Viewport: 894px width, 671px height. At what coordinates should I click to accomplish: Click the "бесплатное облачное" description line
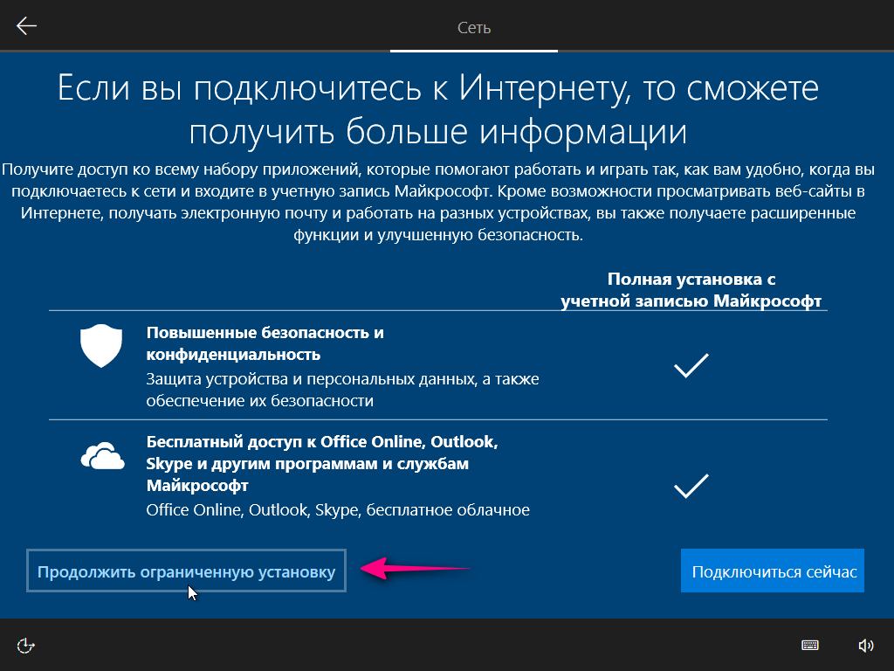coord(338,509)
